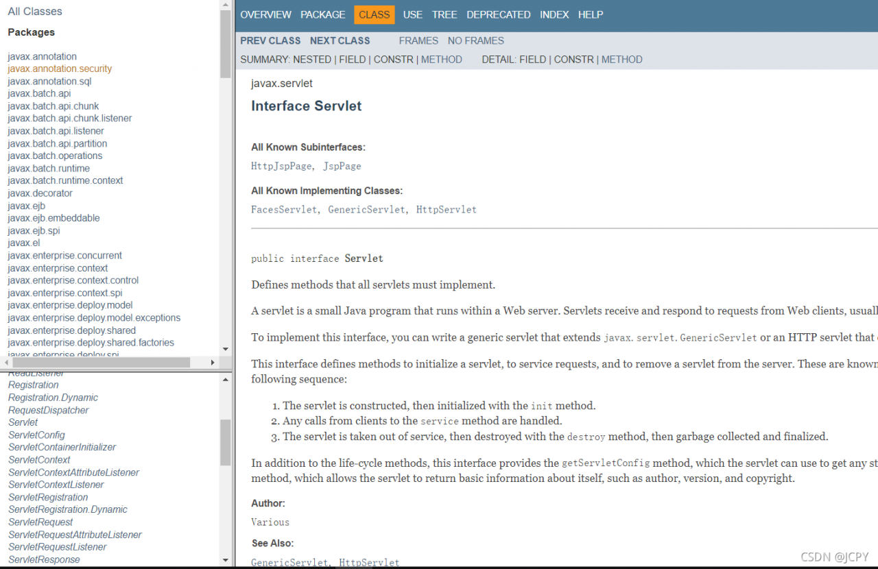878x569 pixels.
Task: Open the FacesServlet implementing class link
Action: [x=284, y=210]
